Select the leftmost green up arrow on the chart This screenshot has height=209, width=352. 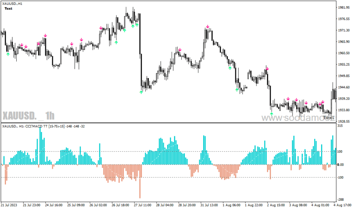(8, 54)
